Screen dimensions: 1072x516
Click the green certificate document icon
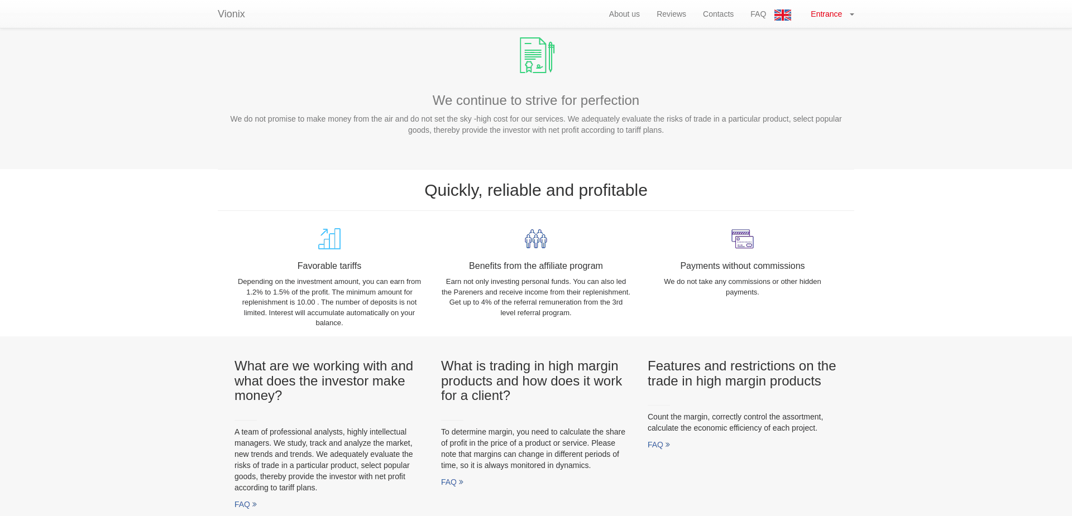click(x=535, y=55)
